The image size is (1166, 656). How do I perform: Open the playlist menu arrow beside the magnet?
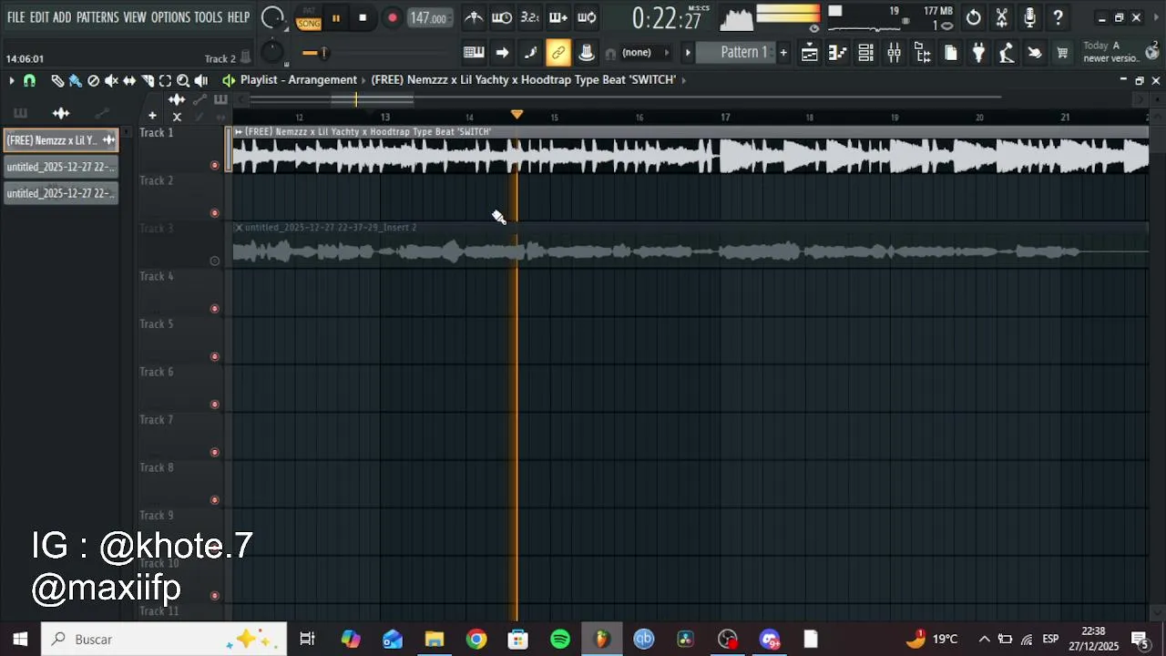pyautogui.click(x=11, y=80)
